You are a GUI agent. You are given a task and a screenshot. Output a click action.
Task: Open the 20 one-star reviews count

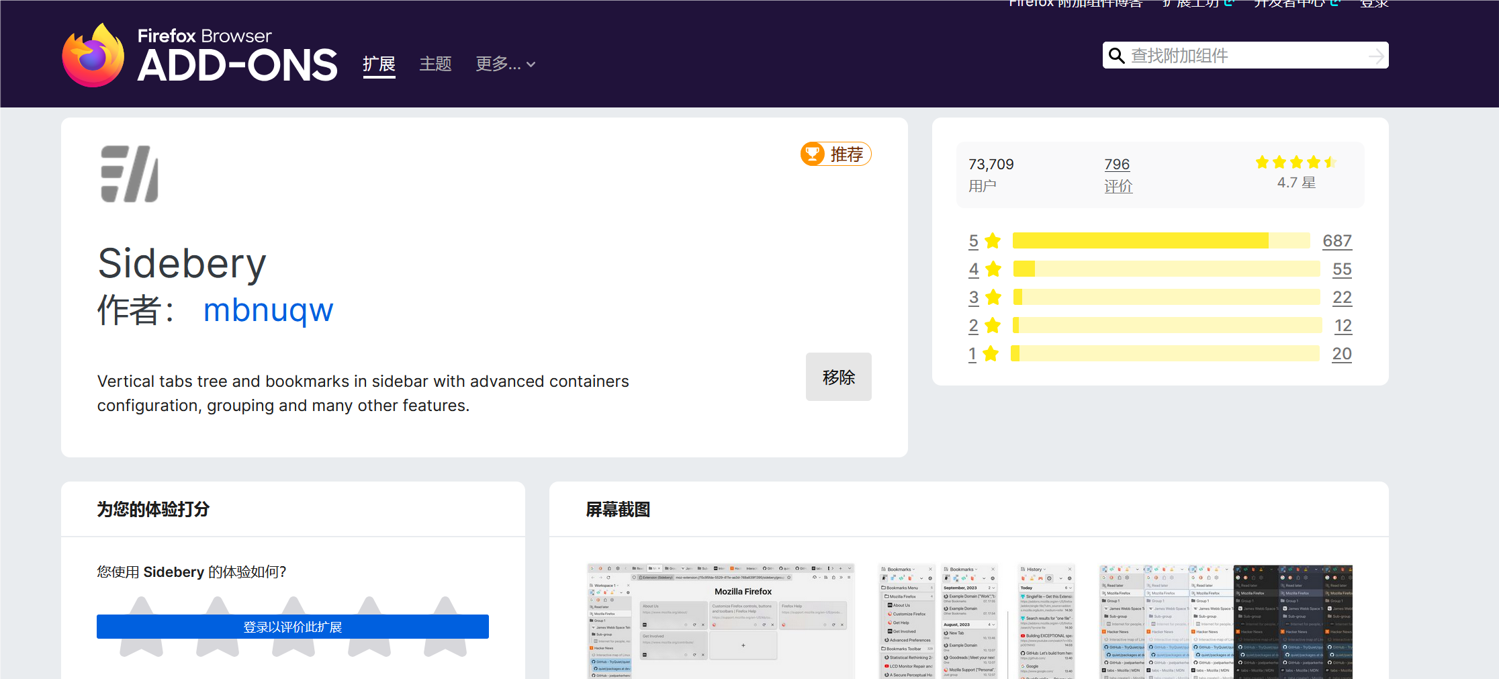pyautogui.click(x=1342, y=354)
